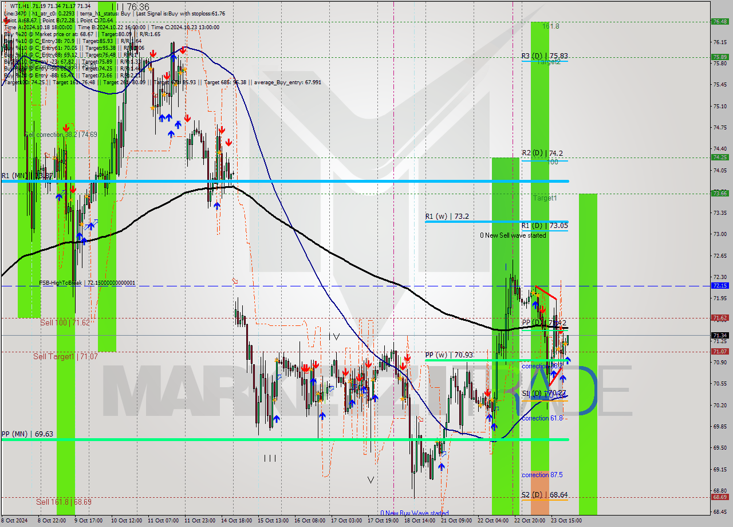Click 'Sell correction 38.2 | 74.69' label
This screenshot has width=733, height=527.
[61, 135]
